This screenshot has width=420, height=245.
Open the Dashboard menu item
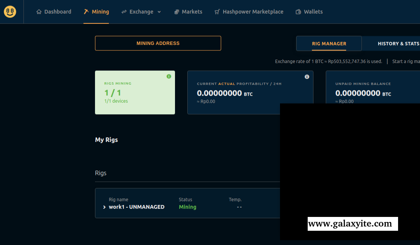[x=54, y=12]
